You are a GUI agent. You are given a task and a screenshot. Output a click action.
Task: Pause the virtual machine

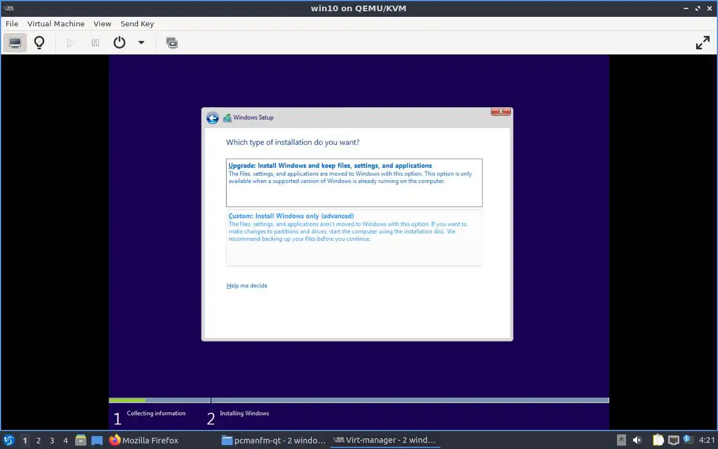(x=95, y=43)
